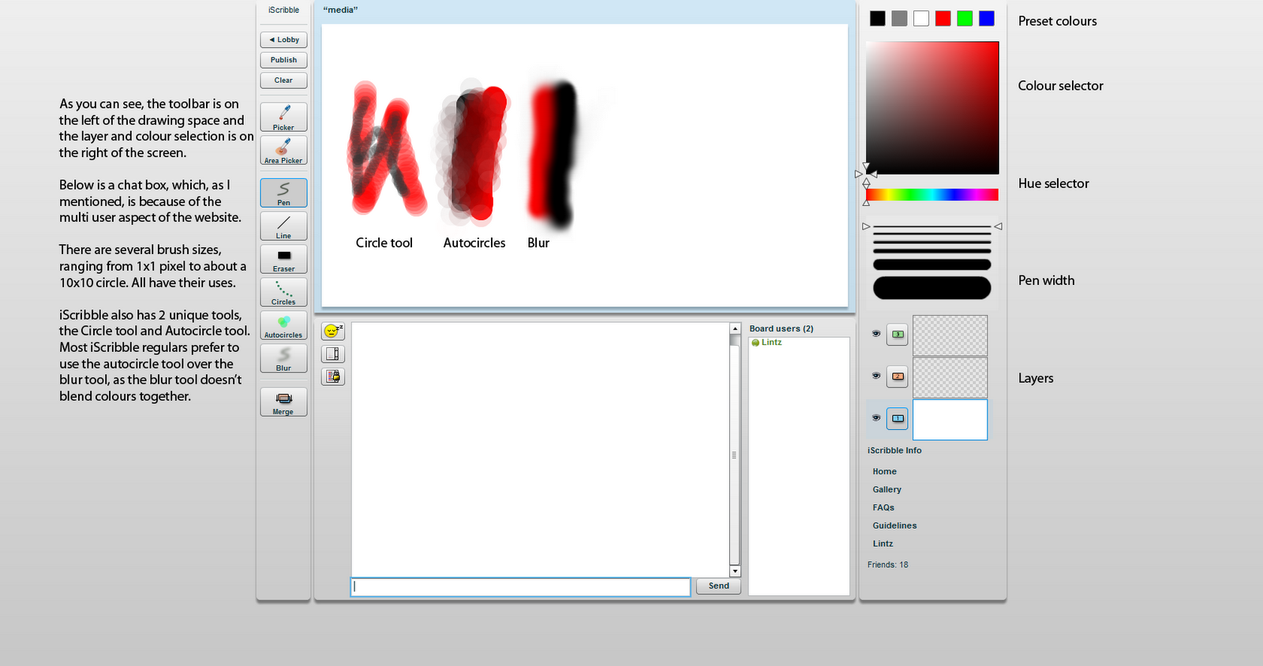Clear the drawing with the Clear button
Screen dimensions: 1263x666
pos(283,80)
